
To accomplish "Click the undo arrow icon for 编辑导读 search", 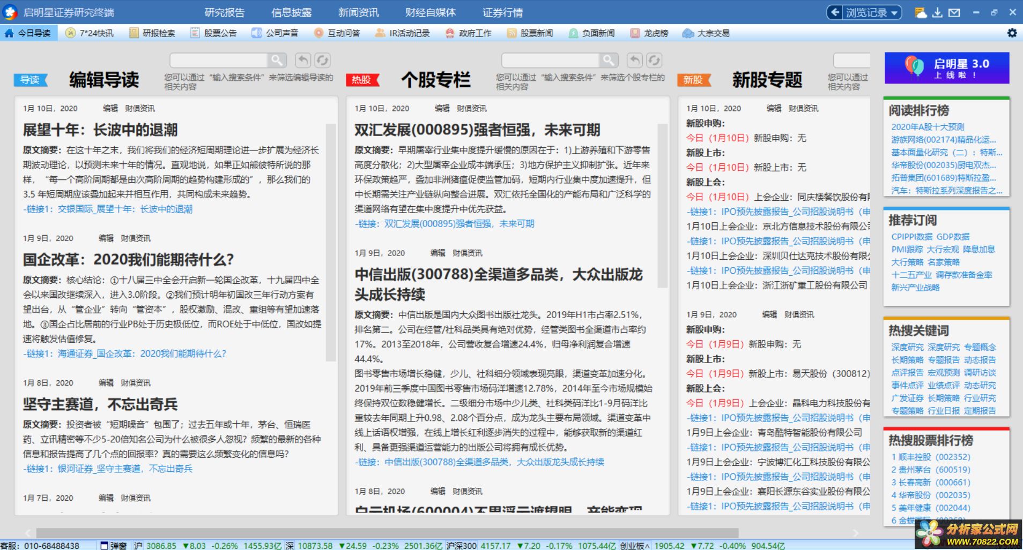I will click(303, 60).
